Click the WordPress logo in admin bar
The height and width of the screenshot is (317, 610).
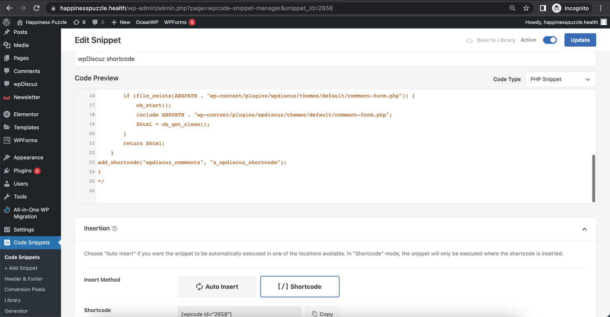pyautogui.click(x=6, y=22)
